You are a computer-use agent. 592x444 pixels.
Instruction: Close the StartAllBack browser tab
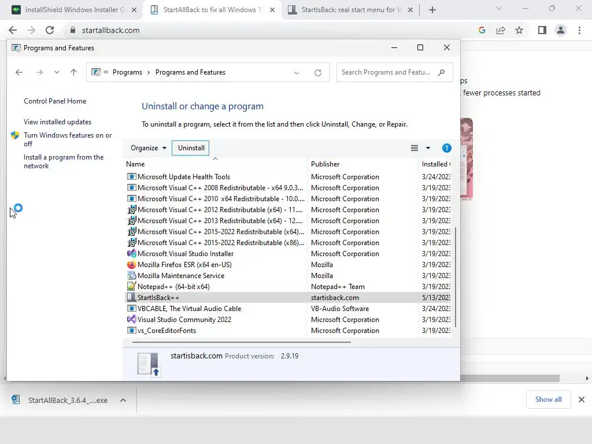pos(272,10)
